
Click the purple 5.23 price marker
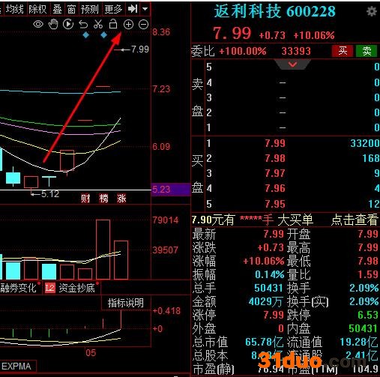pyautogui.click(x=171, y=190)
